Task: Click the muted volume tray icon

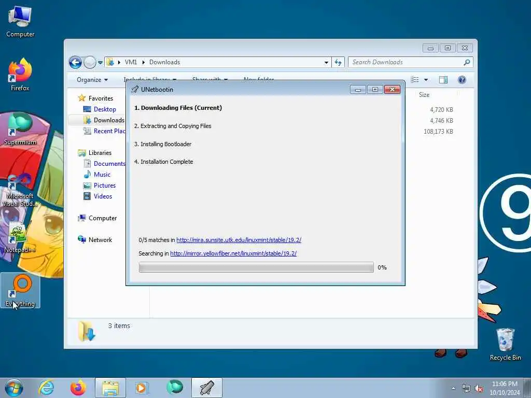Action: [479, 389]
